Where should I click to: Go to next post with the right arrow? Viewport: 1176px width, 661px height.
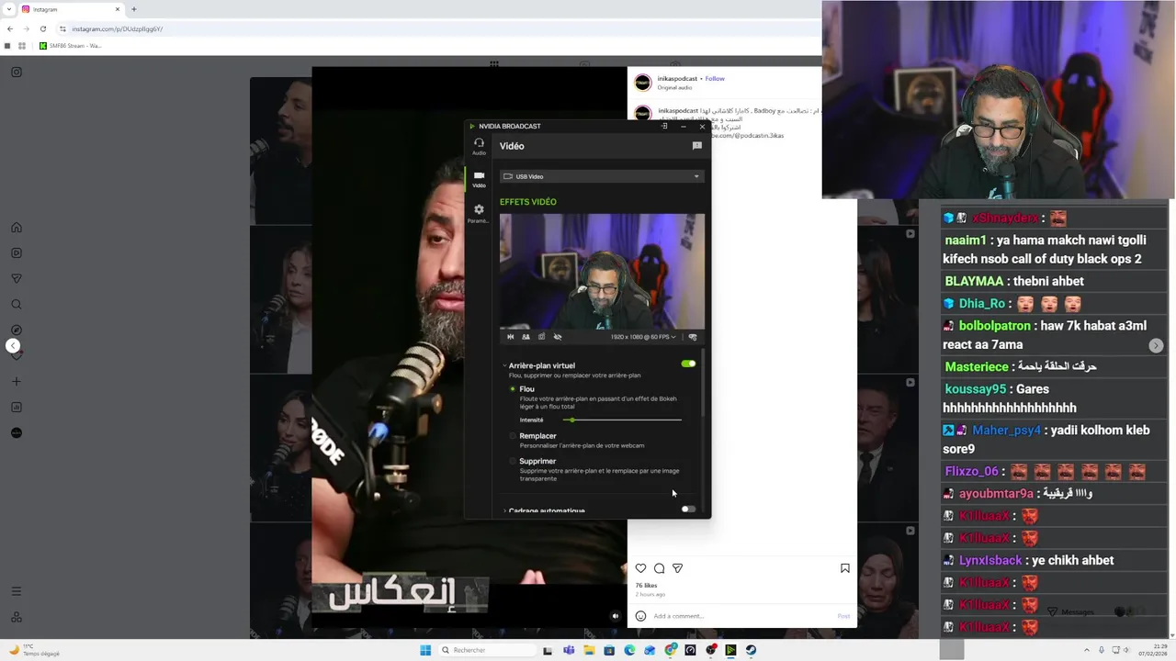click(x=1156, y=345)
